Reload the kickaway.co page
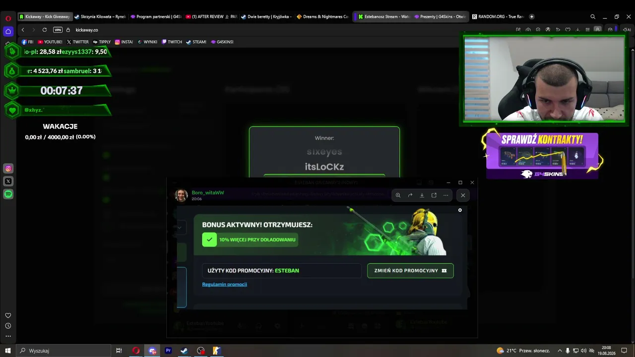 [44, 30]
